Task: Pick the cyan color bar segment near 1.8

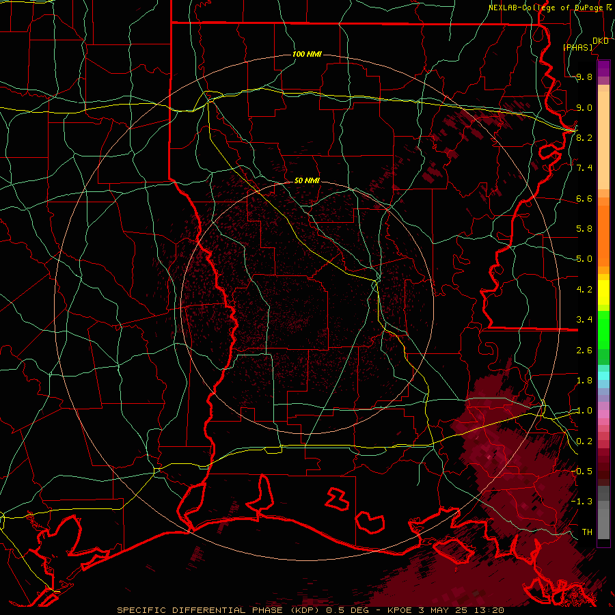Action: pos(603,376)
